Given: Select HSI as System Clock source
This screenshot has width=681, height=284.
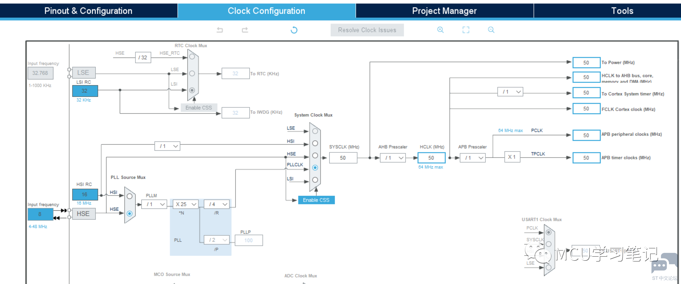Looking at the screenshot, I should click(315, 143).
